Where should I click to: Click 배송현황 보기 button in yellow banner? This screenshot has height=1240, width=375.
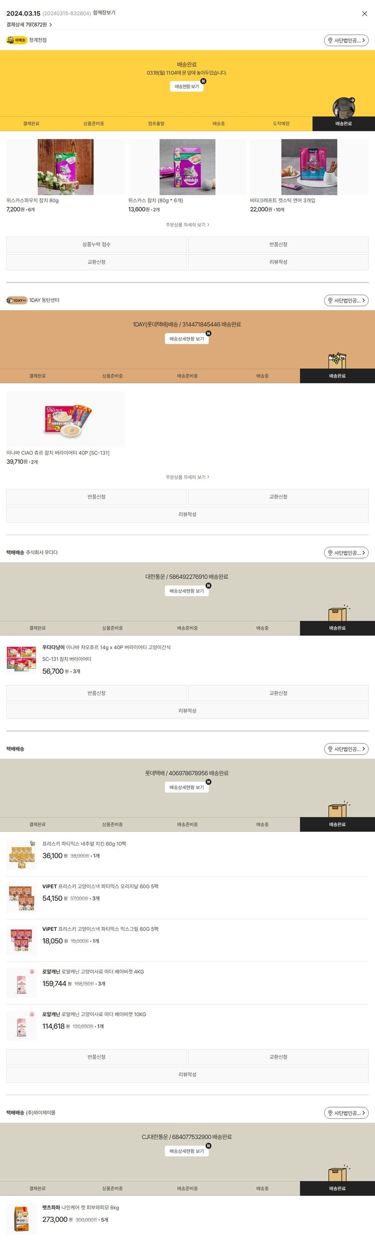click(x=186, y=86)
